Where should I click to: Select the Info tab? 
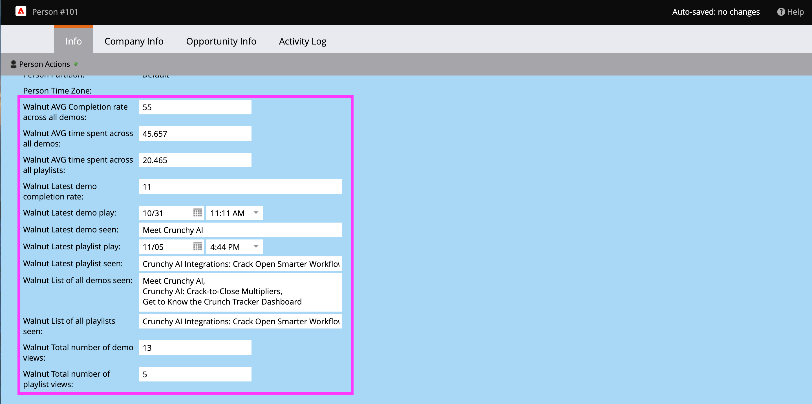pyautogui.click(x=73, y=41)
